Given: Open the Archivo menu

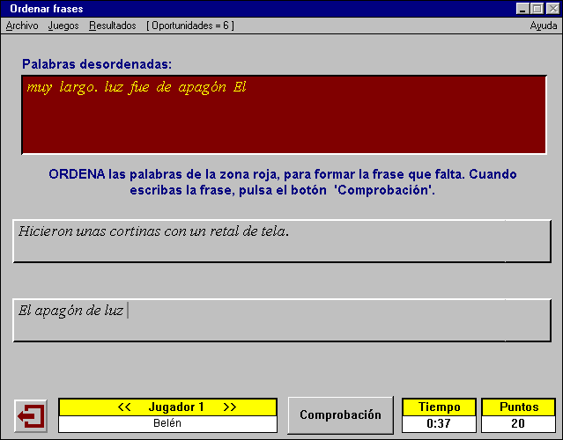Looking at the screenshot, I should tap(22, 26).
